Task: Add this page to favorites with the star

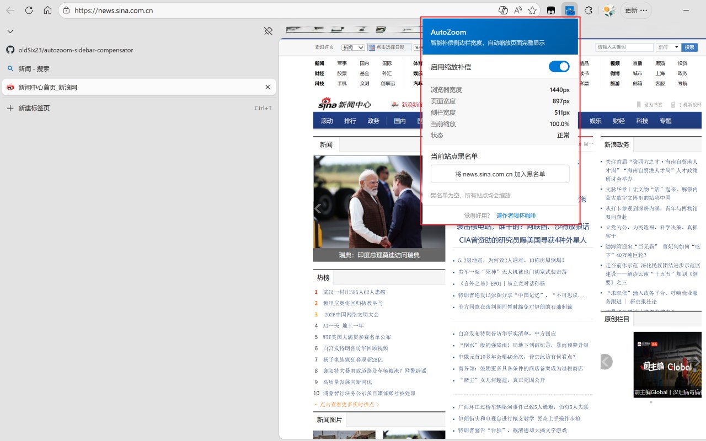Action: click(x=532, y=10)
